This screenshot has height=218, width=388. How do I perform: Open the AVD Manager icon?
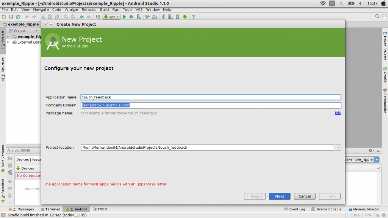pos(170,17)
